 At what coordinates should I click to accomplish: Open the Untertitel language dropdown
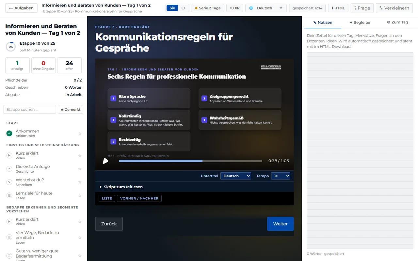click(x=236, y=176)
